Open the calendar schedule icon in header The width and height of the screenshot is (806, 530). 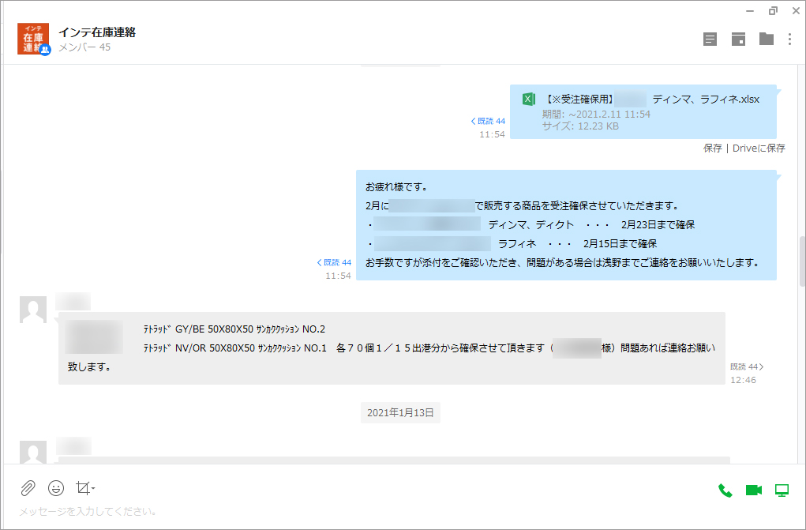coord(738,39)
